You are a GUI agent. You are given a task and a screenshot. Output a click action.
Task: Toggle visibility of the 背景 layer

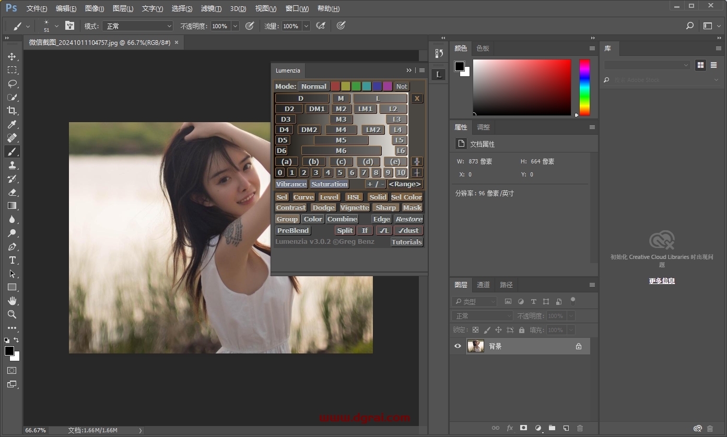458,346
